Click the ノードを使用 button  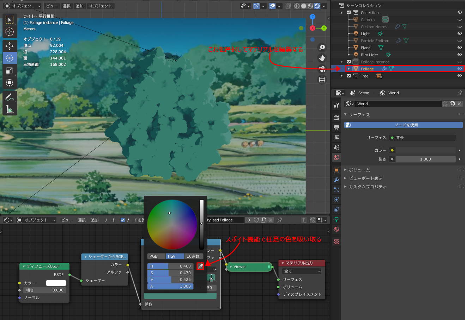[x=404, y=125]
